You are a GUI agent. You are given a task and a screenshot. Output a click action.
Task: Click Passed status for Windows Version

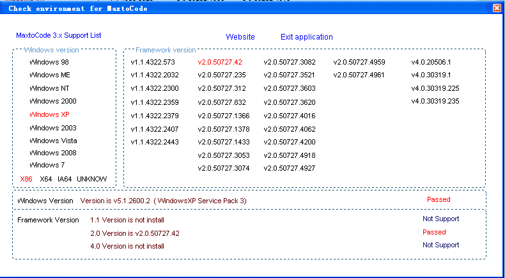(439, 200)
